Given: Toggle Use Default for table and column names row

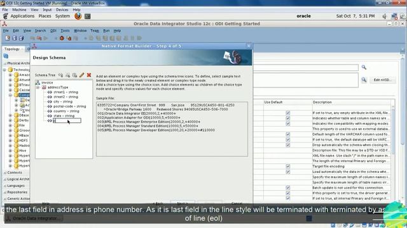Looking at the screenshot, I should [288, 118].
